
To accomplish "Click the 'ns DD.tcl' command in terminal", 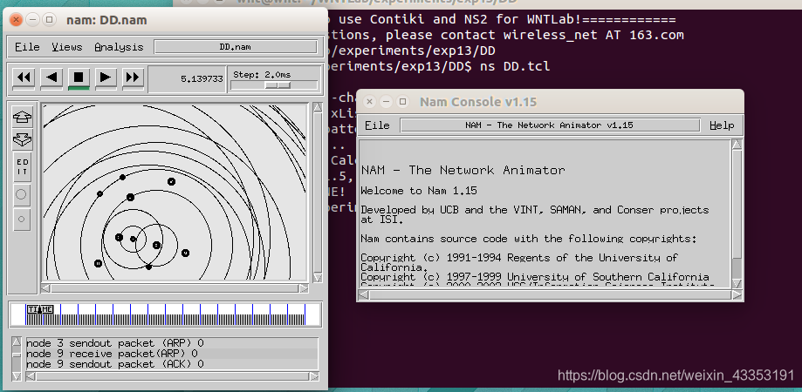I will (515, 66).
